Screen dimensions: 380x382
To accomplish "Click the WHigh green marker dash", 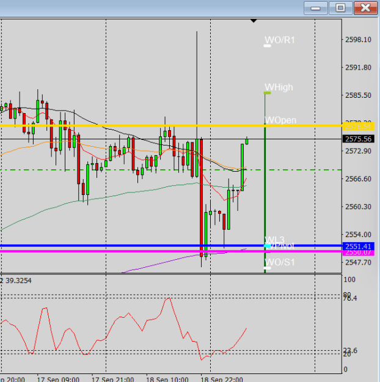I will point(267,93).
